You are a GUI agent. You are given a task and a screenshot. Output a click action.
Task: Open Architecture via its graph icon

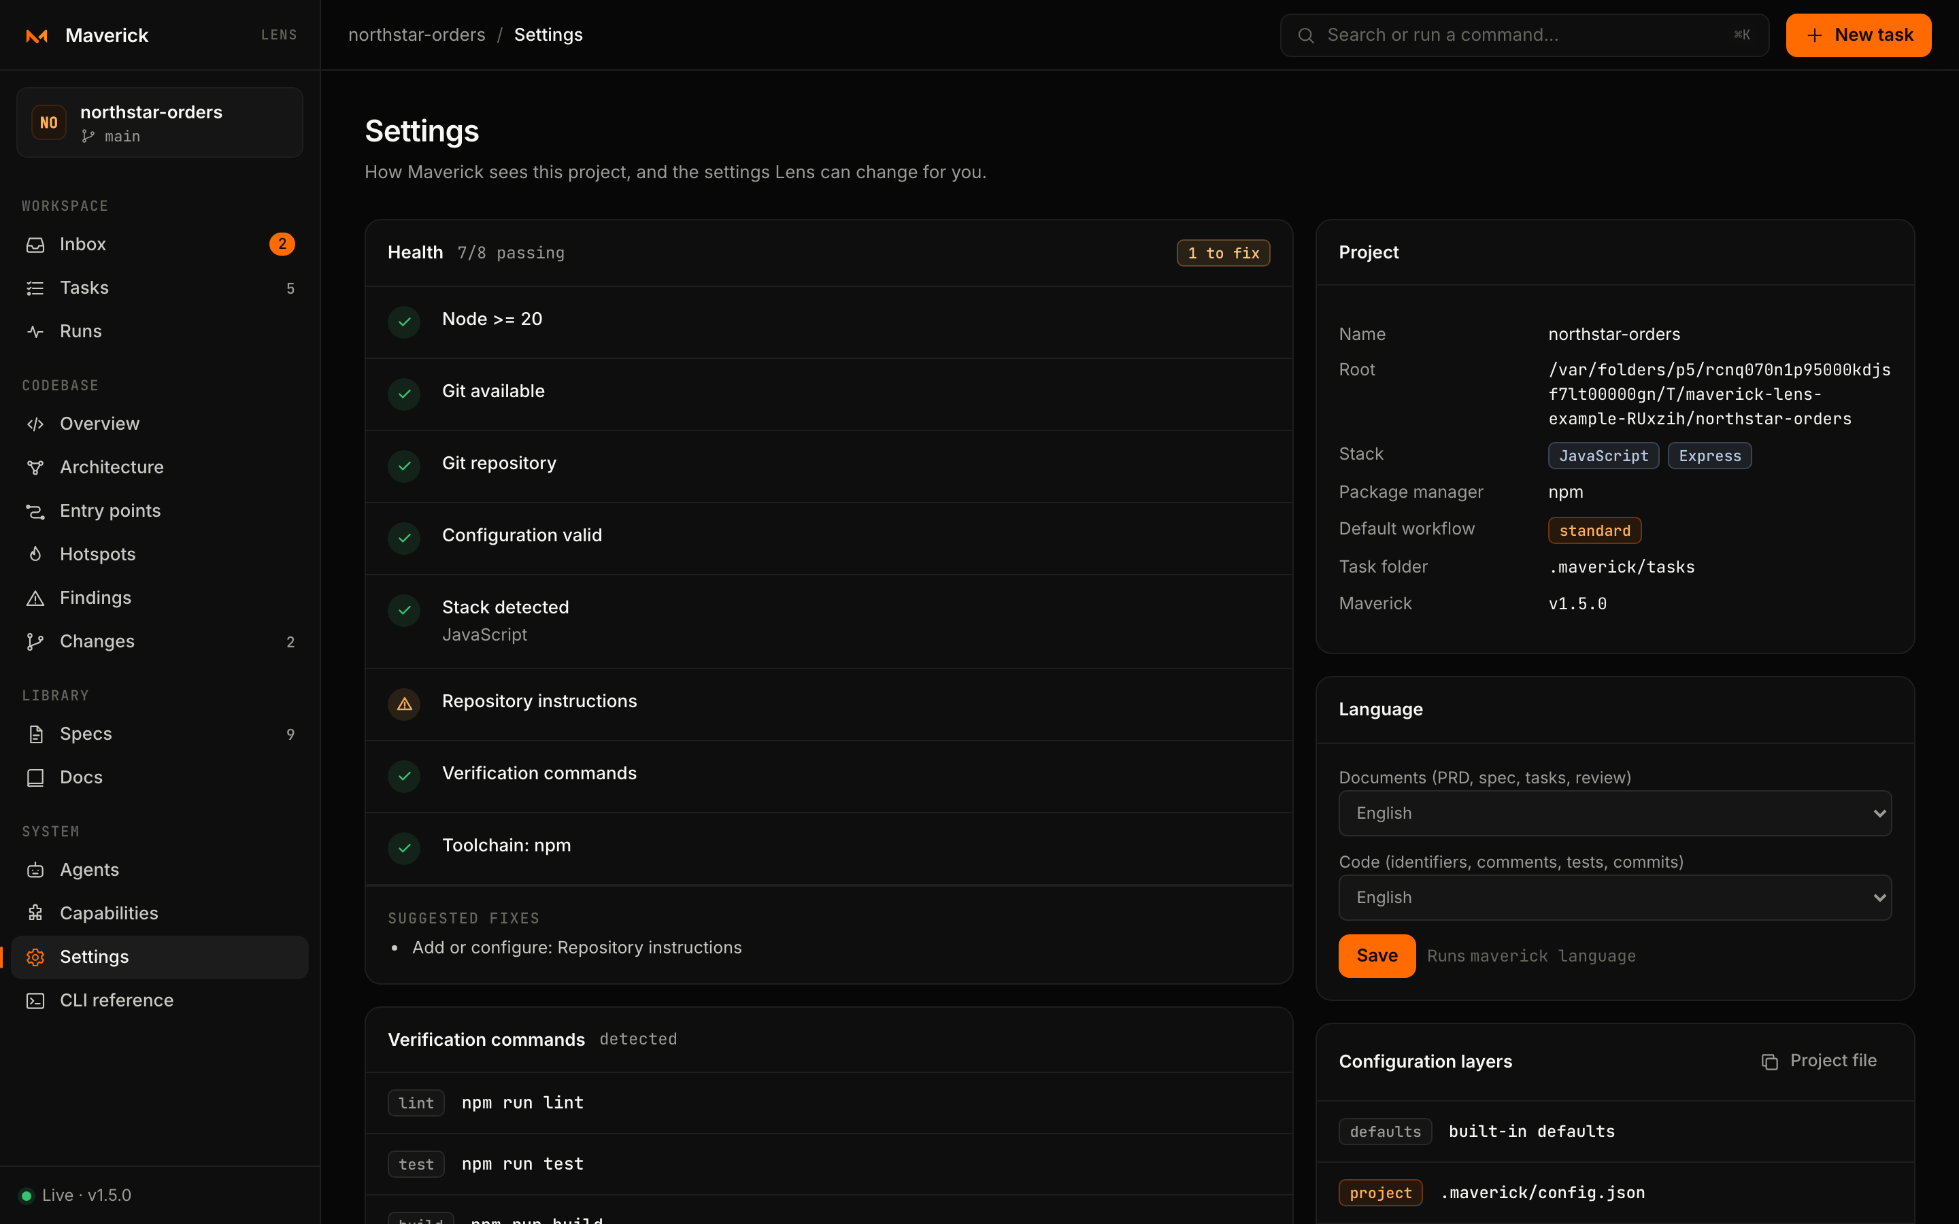click(35, 467)
